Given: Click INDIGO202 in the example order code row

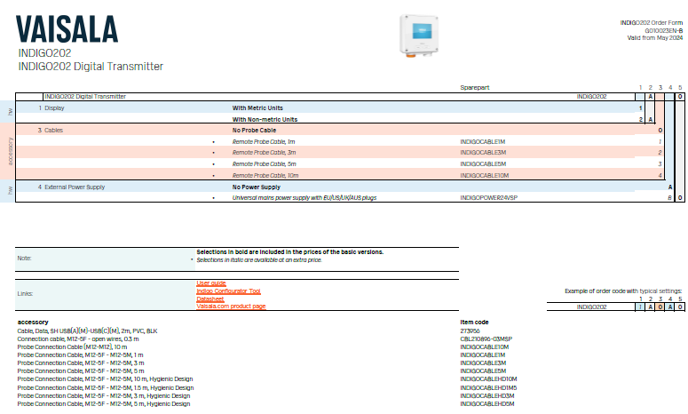Looking at the screenshot, I should coord(591,307).
